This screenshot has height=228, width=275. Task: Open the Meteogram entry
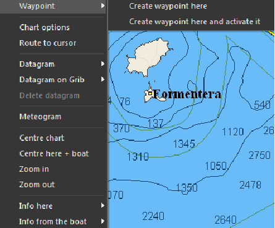40,117
